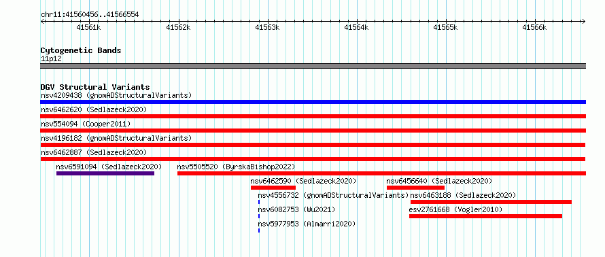
Task: Click the 41562k ruler tick label
Action: (178, 27)
